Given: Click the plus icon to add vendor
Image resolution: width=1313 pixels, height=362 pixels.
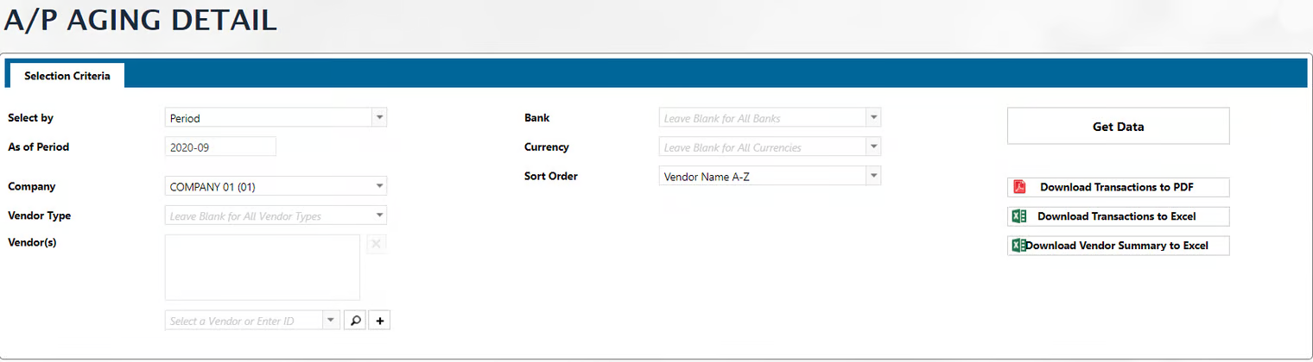Looking at the screenshot, I should (x=379, y=321).
